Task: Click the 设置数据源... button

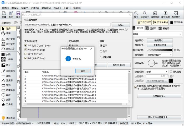Action: coord(159,96)
